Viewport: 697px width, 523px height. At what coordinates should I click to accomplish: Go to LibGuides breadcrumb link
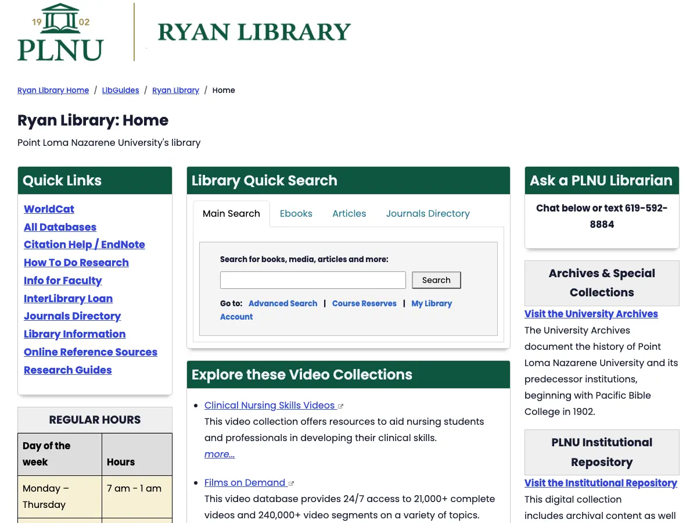click(x=121, y=90)
